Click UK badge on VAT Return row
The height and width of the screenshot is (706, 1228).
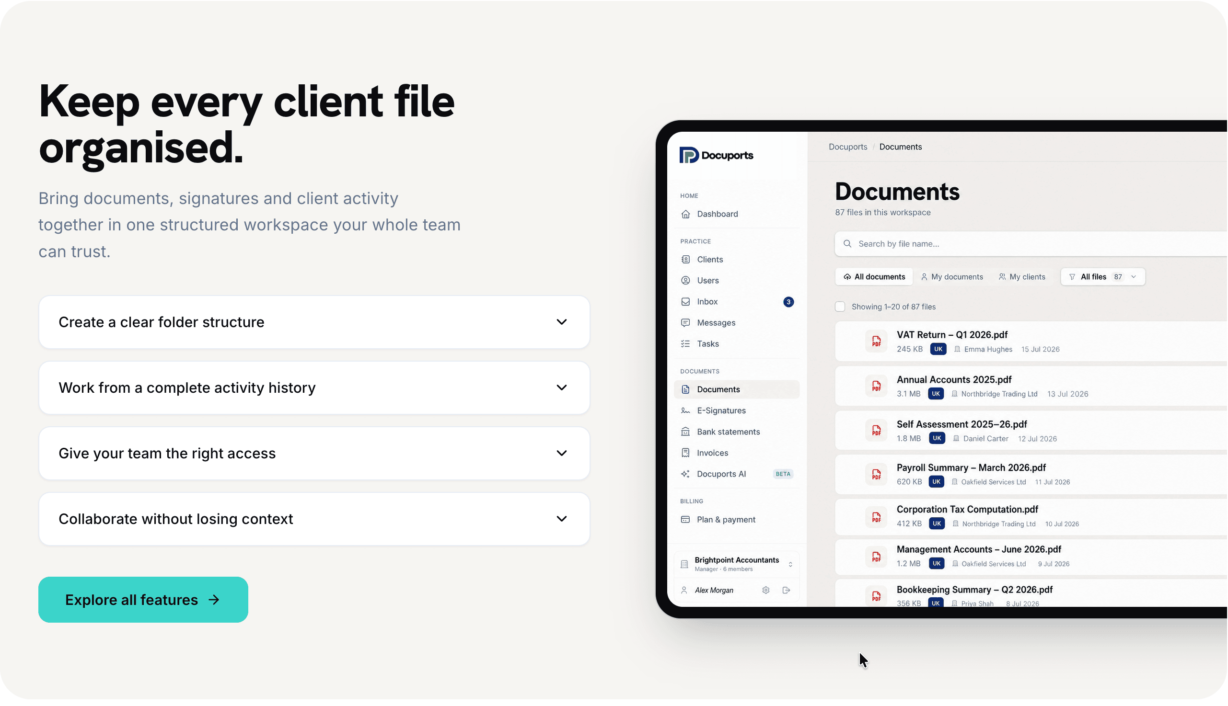point(939,349)
